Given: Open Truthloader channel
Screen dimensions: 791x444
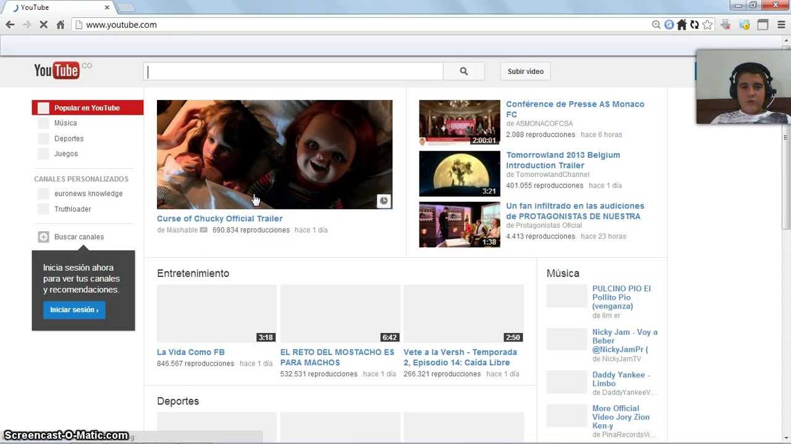Looking at the screenshot, I should pyautogui.click(x=72, y=209).
